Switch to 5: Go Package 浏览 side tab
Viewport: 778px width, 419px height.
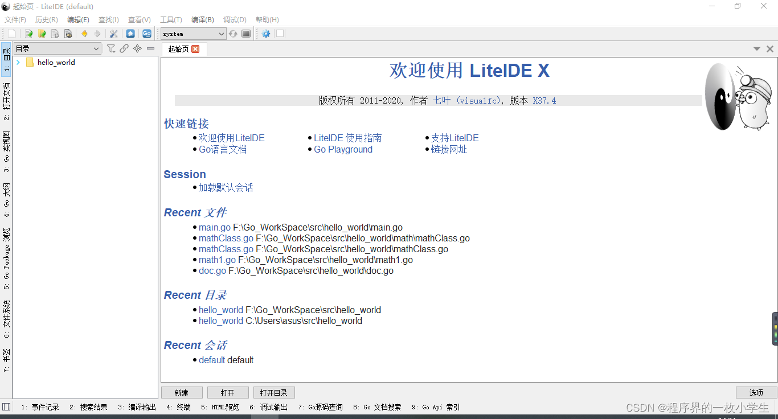pyautogui.click(x=6, y=259)
